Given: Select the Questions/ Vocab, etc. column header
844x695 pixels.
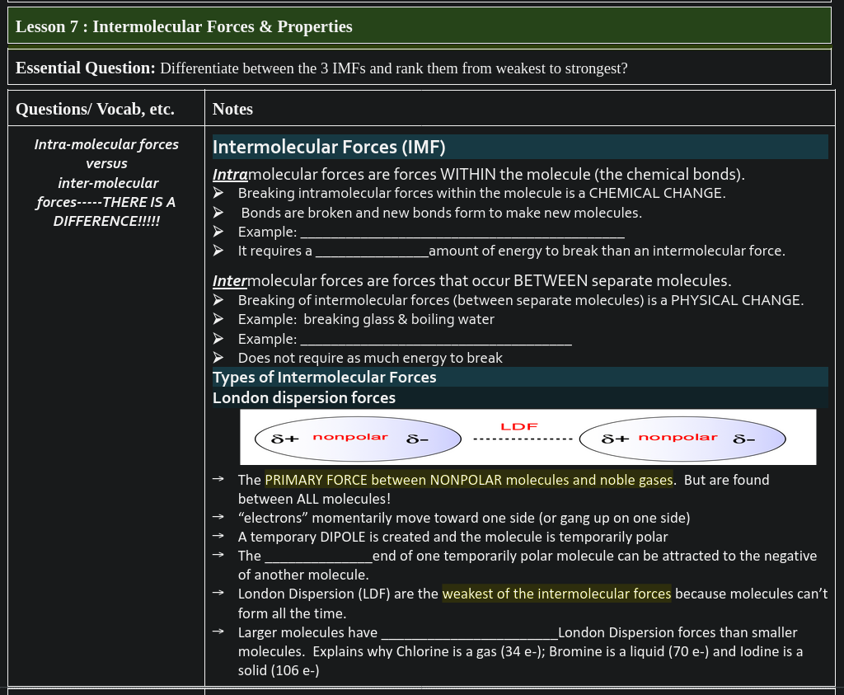Looking at the screenshot, I should coord(95,109).
